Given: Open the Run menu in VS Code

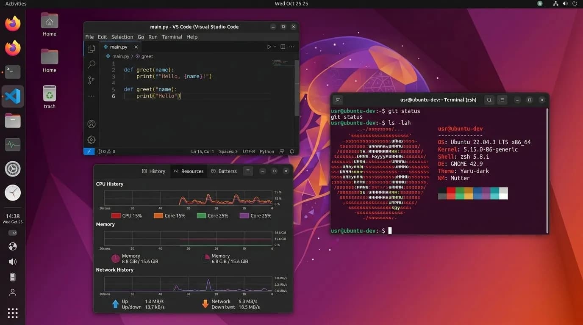Looking at the screenshot, I should pyautogui.click(x=153, y=37).
